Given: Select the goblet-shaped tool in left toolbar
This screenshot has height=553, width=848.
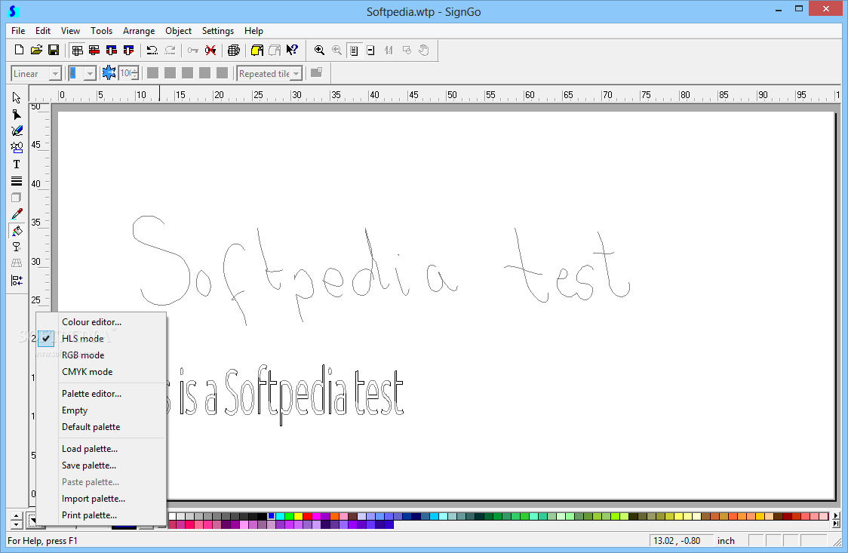Looking at the screenshot, I should tap(17, 247).
